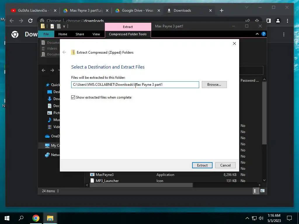Open Music in the navigation pane
The image size is (299, 224).
tap(53, 120)
